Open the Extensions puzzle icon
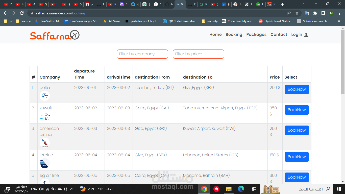Screen dimensions: 345x194 pyautogui.click(x=315, y=13)
